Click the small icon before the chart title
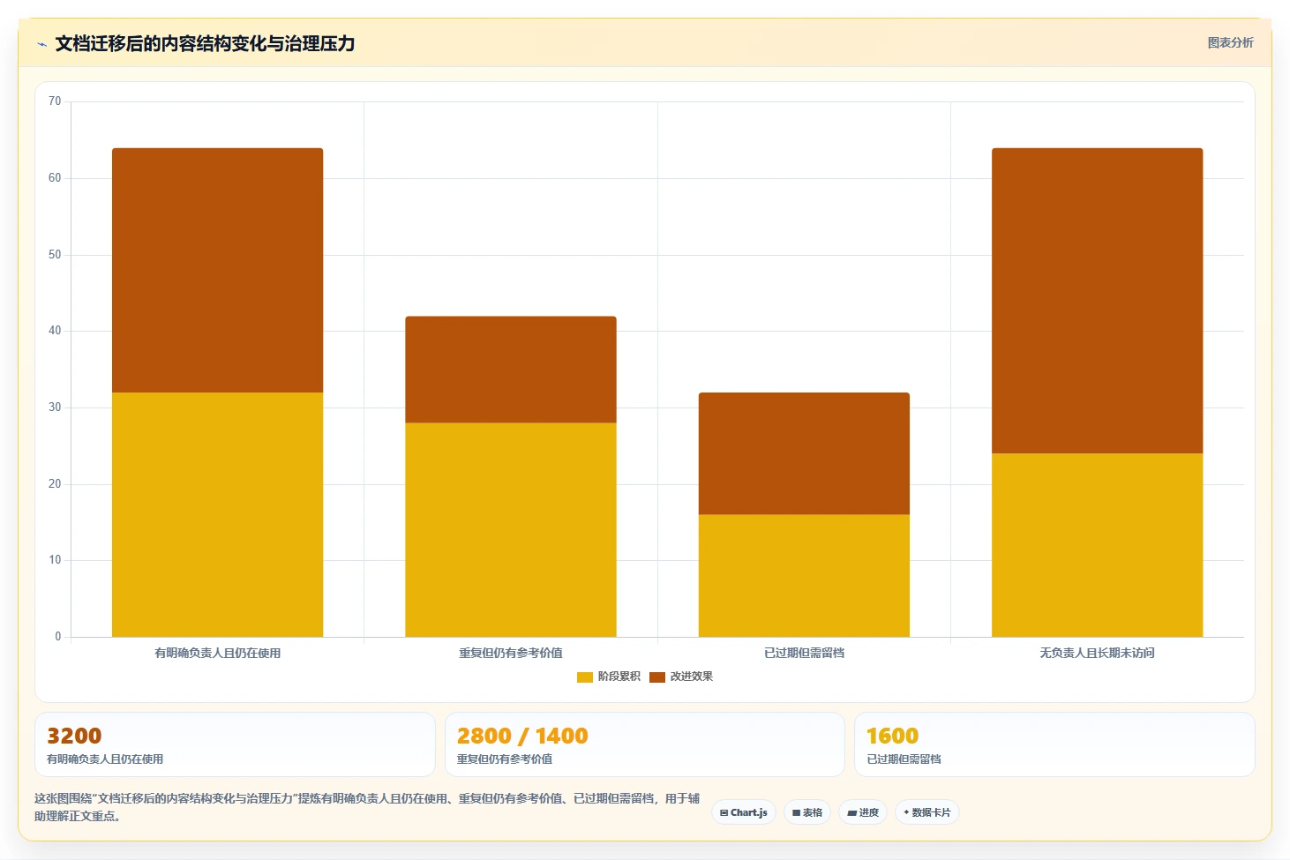This screenshot has width=1290, height=860. pyautogui.click(x=41, y=44)
